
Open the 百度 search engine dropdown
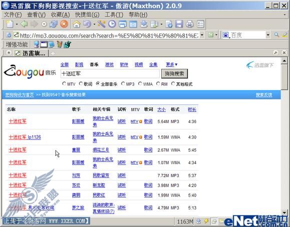[x=268, y=34]
